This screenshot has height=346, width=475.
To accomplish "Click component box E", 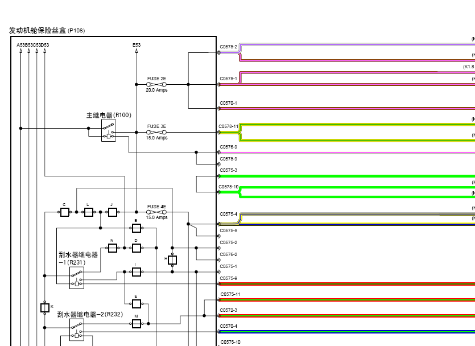I will [x=137, y=304].
